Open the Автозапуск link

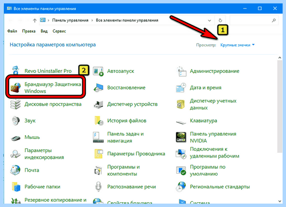pos(121,71)
